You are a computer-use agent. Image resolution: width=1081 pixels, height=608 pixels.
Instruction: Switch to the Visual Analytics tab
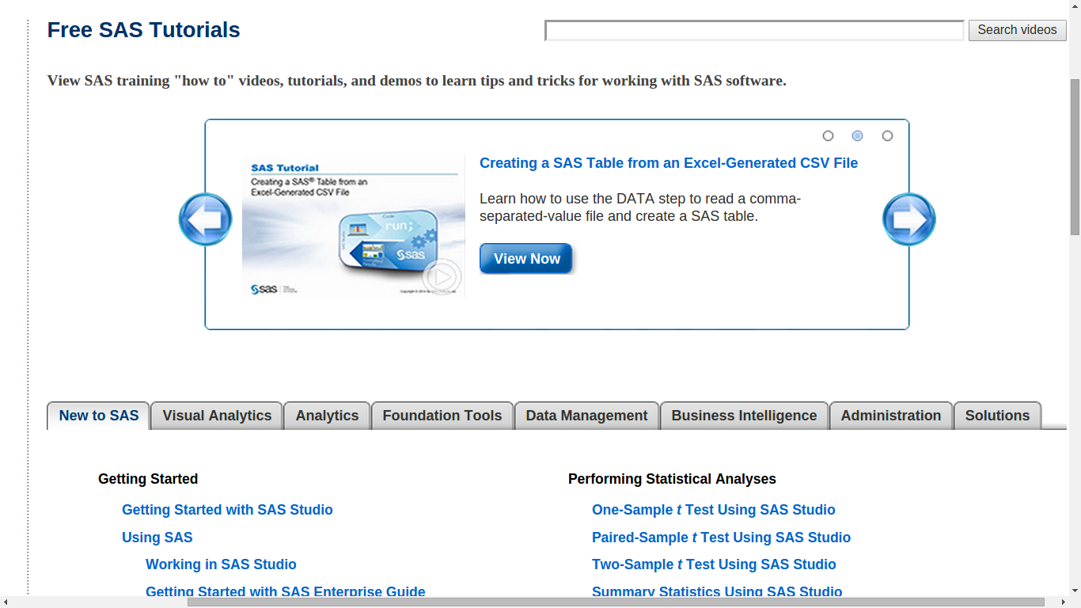coord(217,416)
